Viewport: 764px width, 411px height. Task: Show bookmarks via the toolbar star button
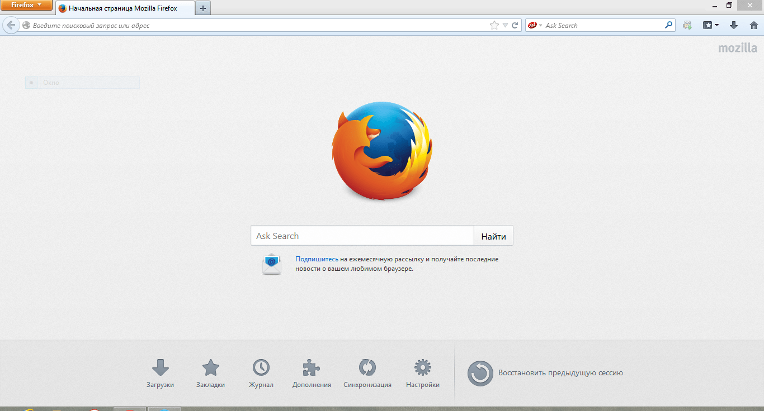tap(708, 25)
